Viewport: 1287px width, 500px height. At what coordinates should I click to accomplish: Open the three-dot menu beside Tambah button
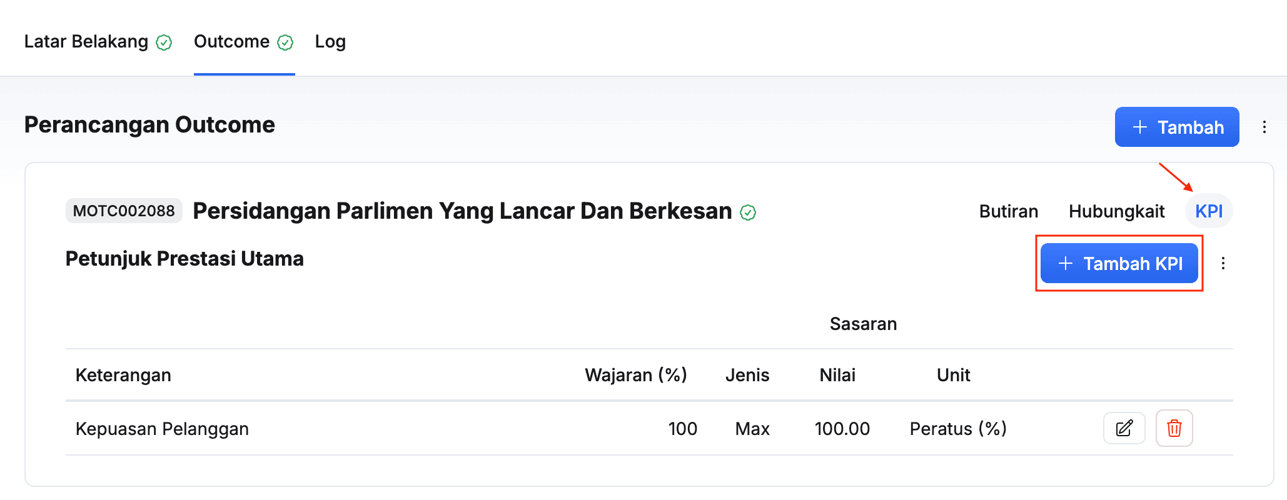1264,127
